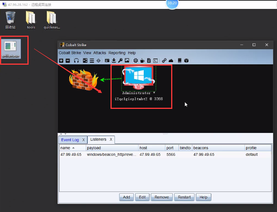Open the Credentials key icon

(120, 60)
